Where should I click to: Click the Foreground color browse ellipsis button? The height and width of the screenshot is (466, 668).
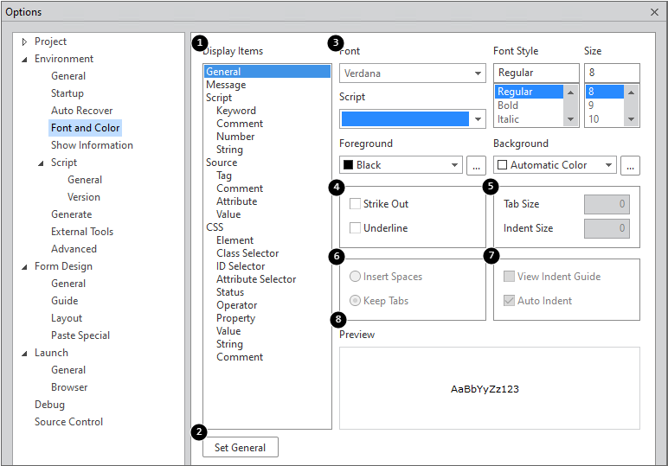point(476,165)
